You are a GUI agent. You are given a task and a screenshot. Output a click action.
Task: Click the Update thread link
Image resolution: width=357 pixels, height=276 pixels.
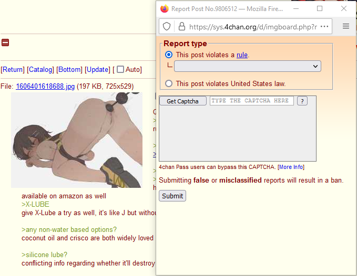[x=97, y=69]
